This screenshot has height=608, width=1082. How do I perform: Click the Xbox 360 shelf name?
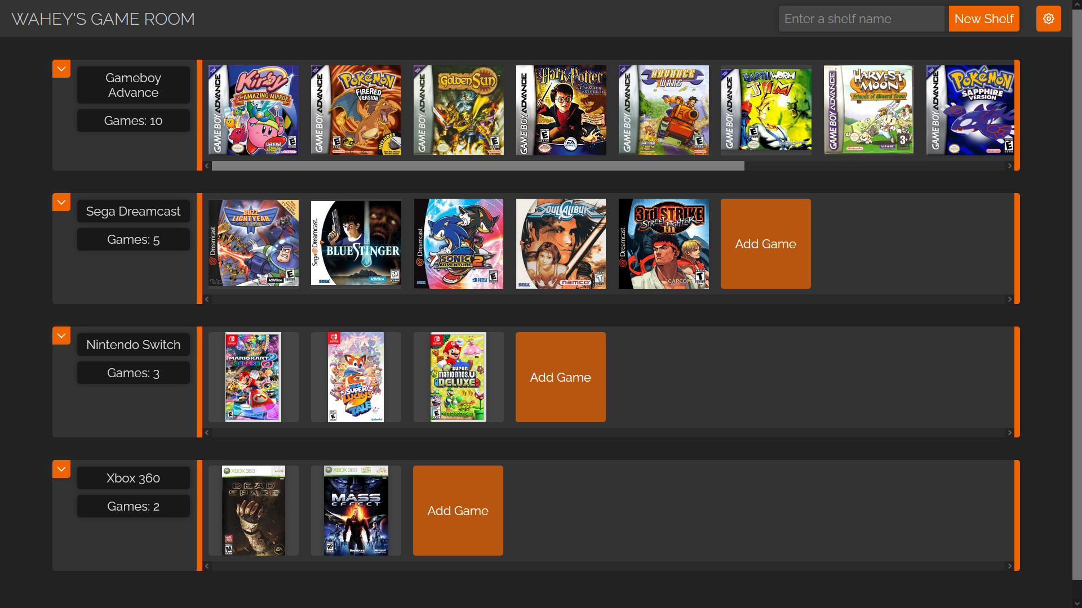tap(134, 478)
